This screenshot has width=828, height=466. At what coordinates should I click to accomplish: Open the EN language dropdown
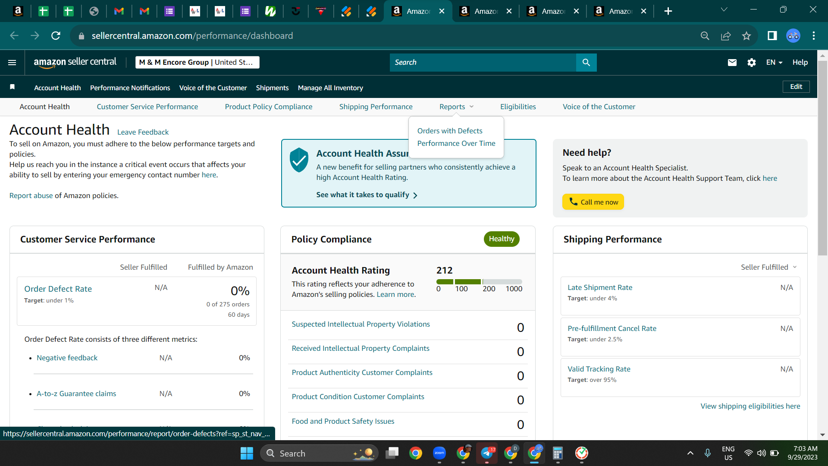pyautogui.click(x=774, y=63)
